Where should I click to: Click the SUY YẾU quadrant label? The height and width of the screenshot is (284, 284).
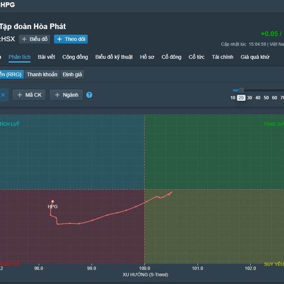(274, 264)
